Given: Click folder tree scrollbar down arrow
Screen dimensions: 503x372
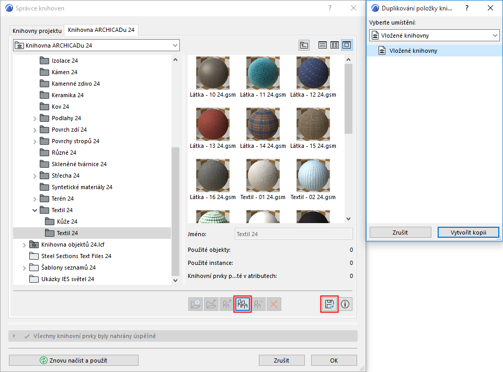Looking at the screenshot, I should pos(175,281).
